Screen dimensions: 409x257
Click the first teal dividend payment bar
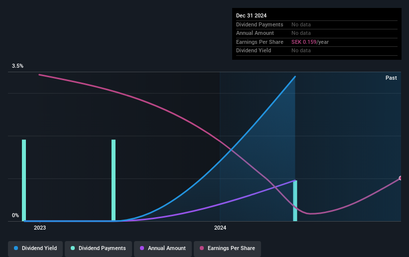click(24, 180)
